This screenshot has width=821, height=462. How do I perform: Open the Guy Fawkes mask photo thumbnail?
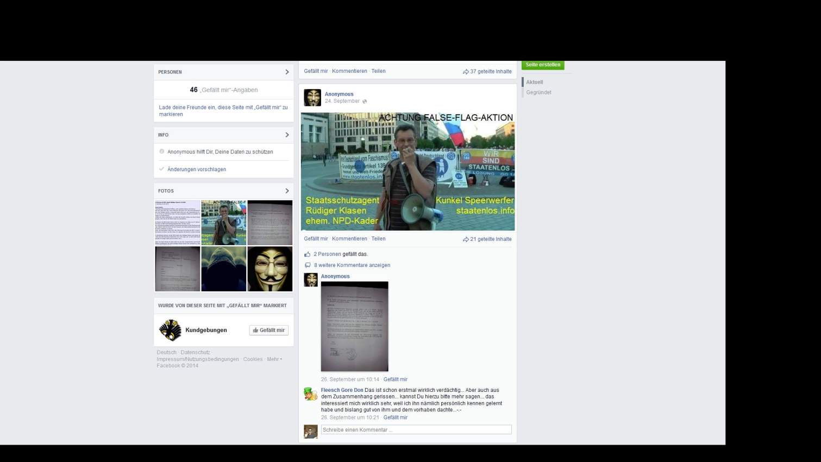pos(270,269)
